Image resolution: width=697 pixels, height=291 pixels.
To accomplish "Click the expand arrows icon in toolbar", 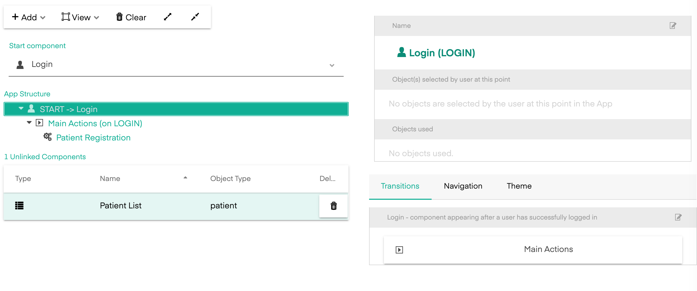I will coord(168,17).
